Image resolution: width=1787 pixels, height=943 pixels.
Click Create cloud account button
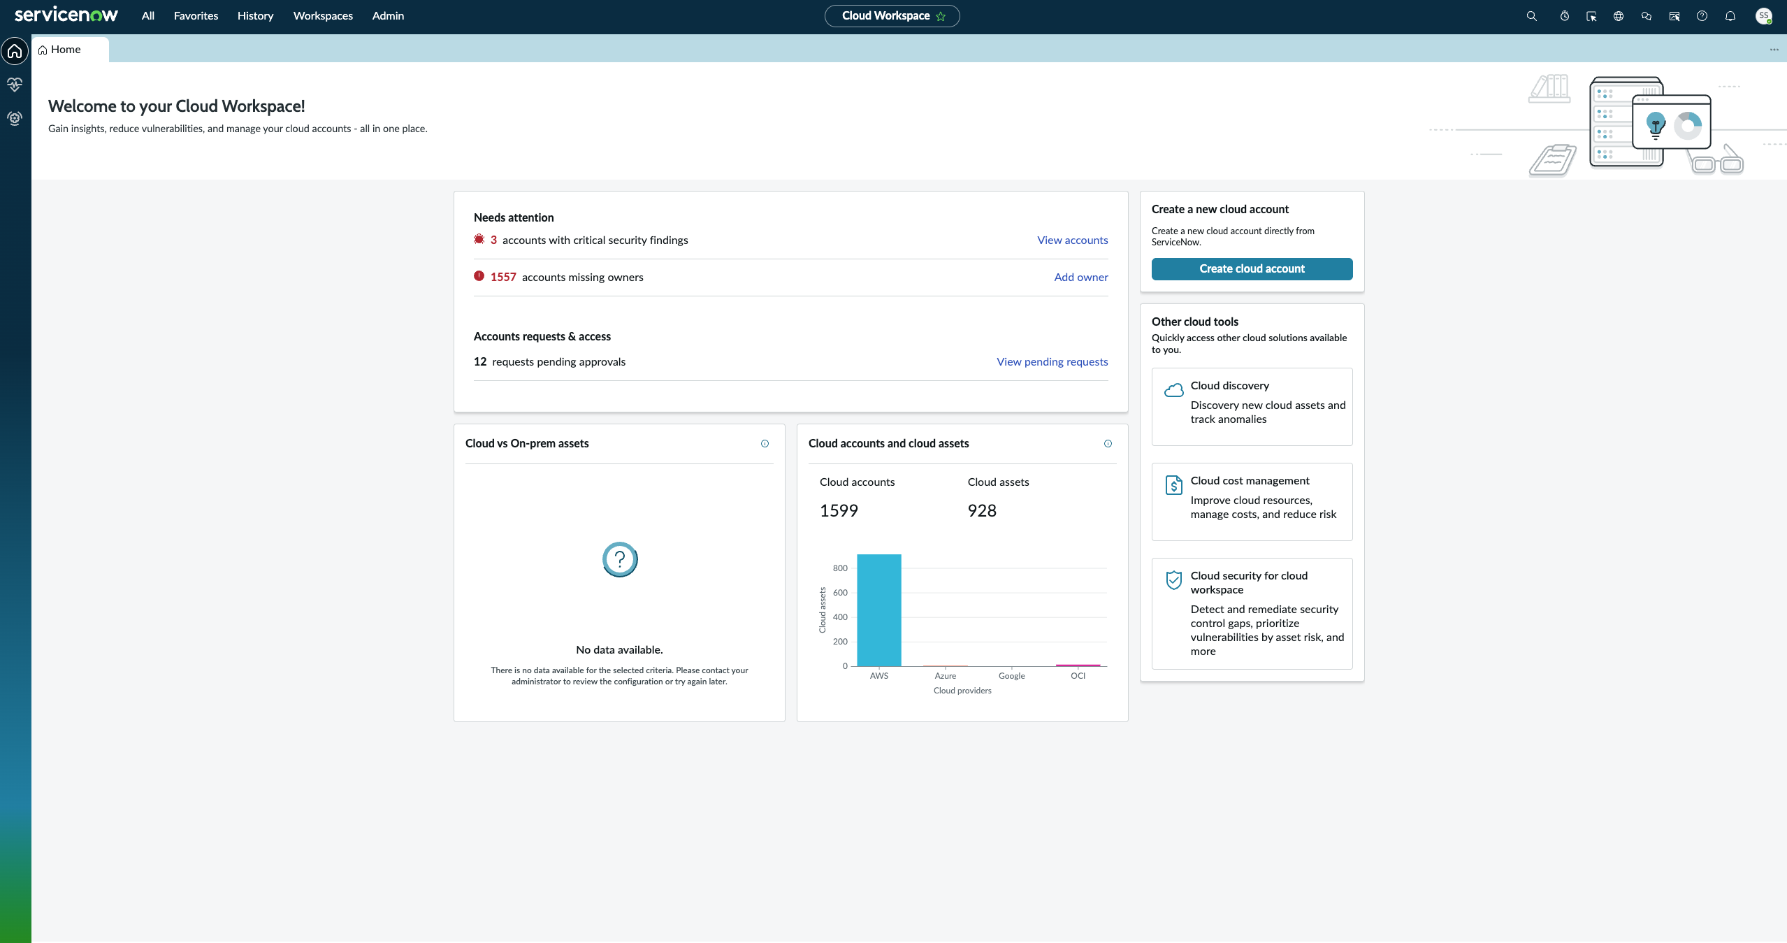1252,269
